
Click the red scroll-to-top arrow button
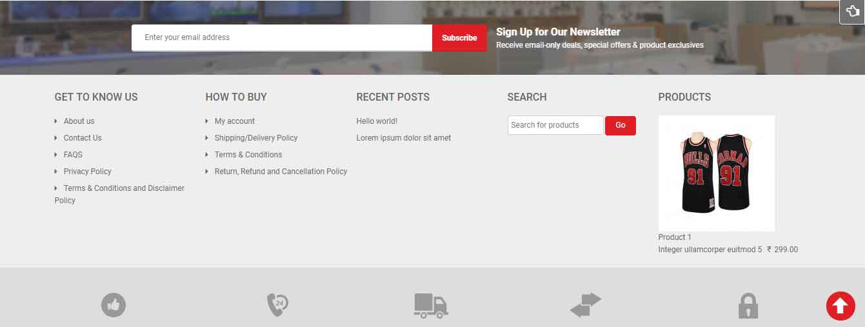pyautogui.click(x=840, y=306)
